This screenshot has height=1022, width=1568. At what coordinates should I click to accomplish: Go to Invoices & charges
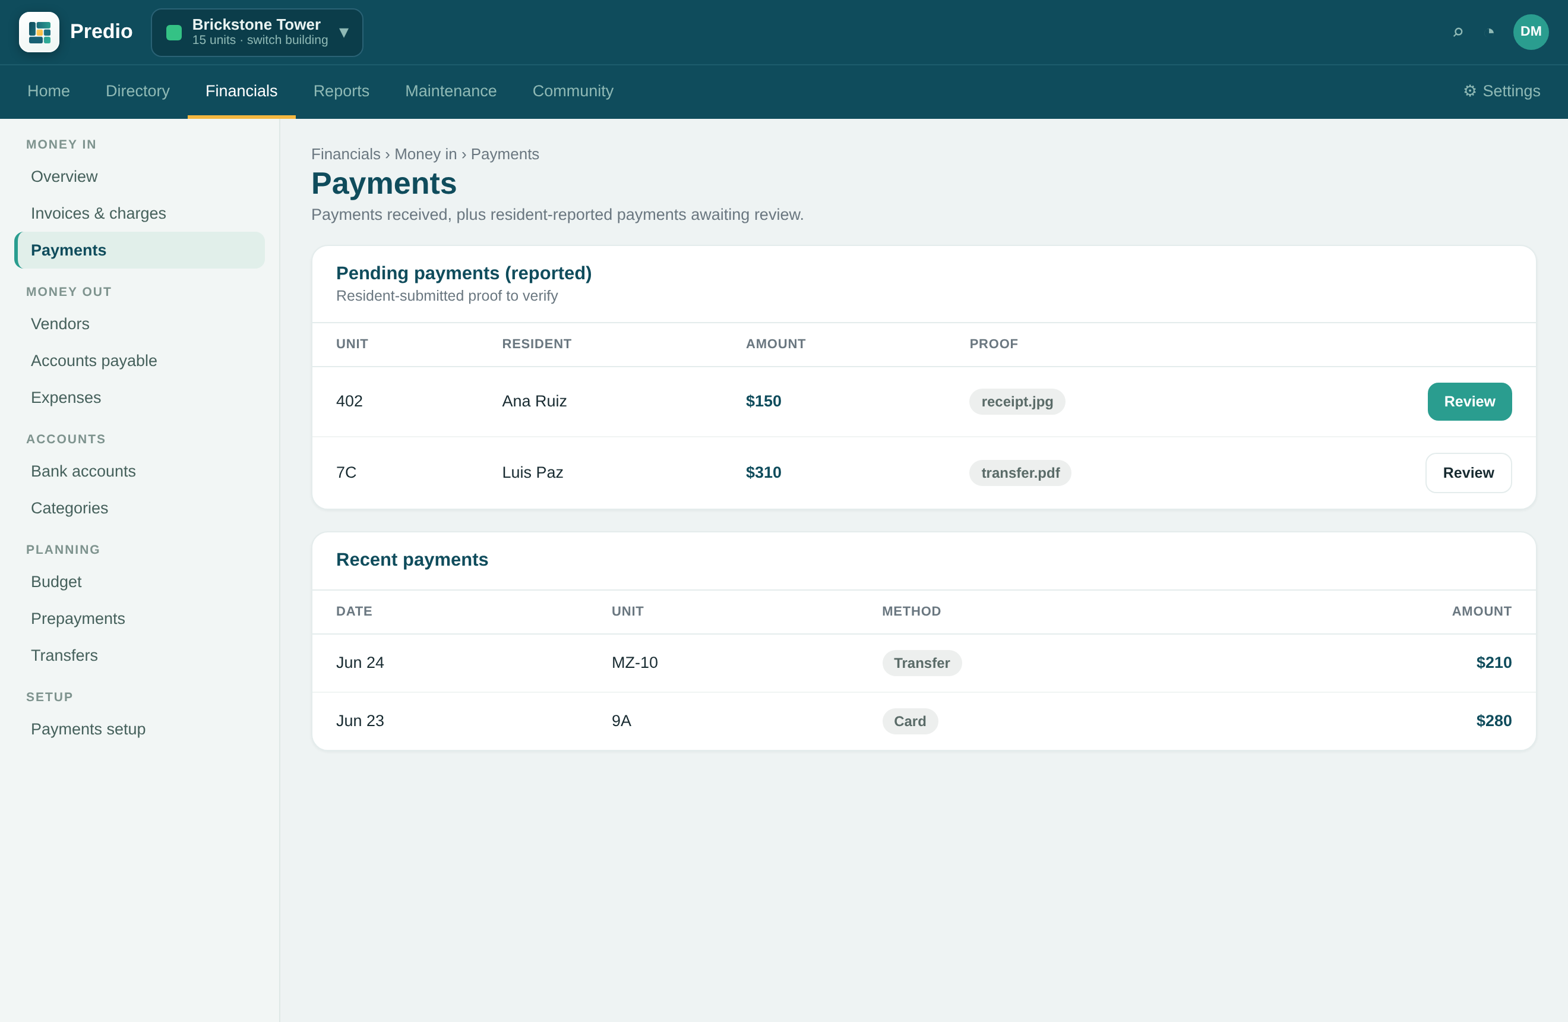[140, 213]
